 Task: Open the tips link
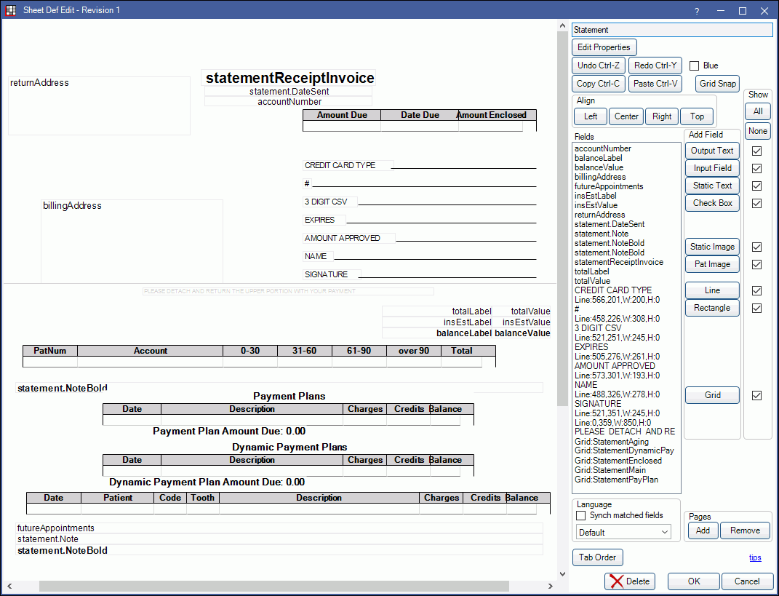[755, 557]
